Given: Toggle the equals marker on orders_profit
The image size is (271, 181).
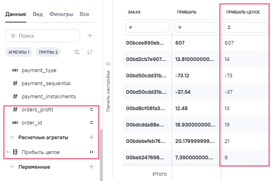Looking at the screenshot, I should point(92,110).
